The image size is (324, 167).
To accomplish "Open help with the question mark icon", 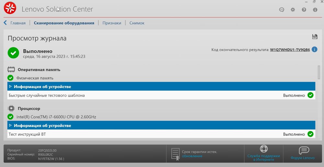I will pos(304,10).
